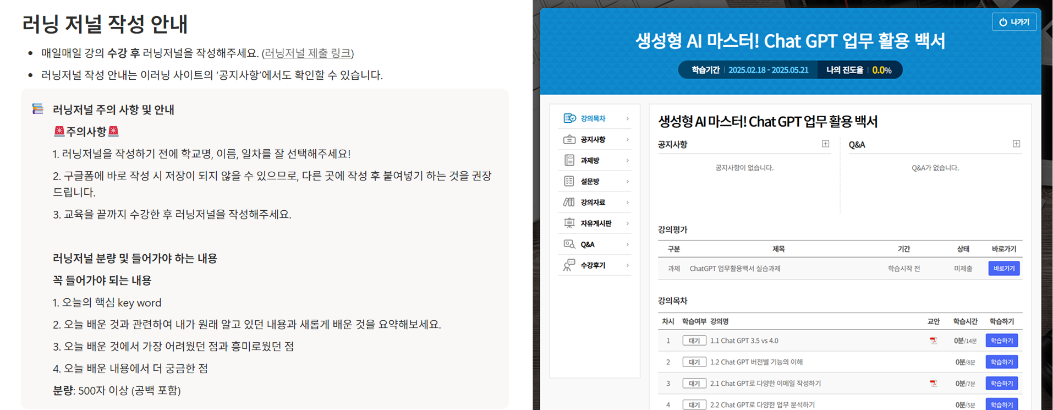This screenshot has width=1053, height=410.
Task: Open the PDF icon for lecture 2.1
Action: (934, 384)
